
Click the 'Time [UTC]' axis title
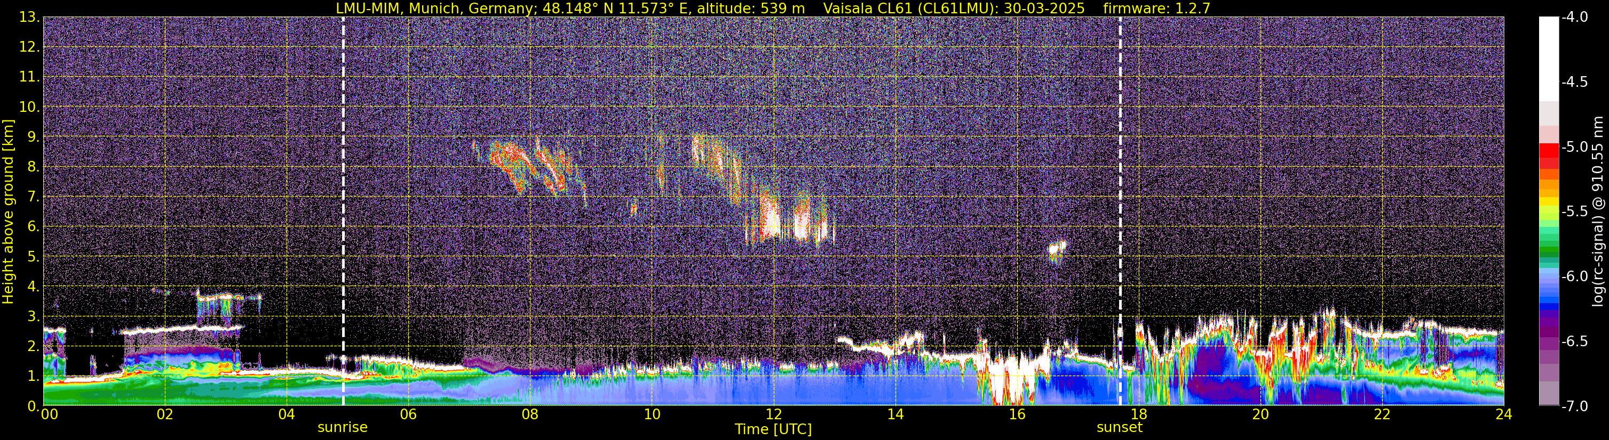773,429
